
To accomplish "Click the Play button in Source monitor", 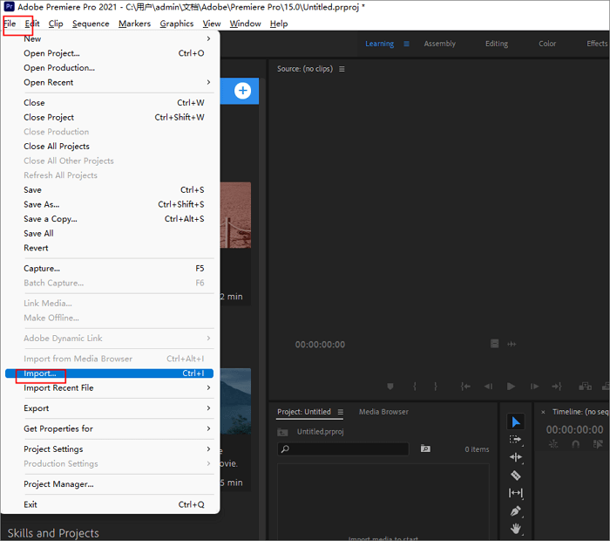I will pos(512,387).
